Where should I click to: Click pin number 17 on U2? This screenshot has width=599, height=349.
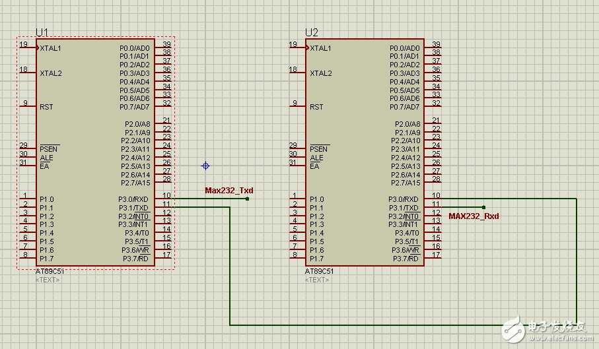[437, 255]
